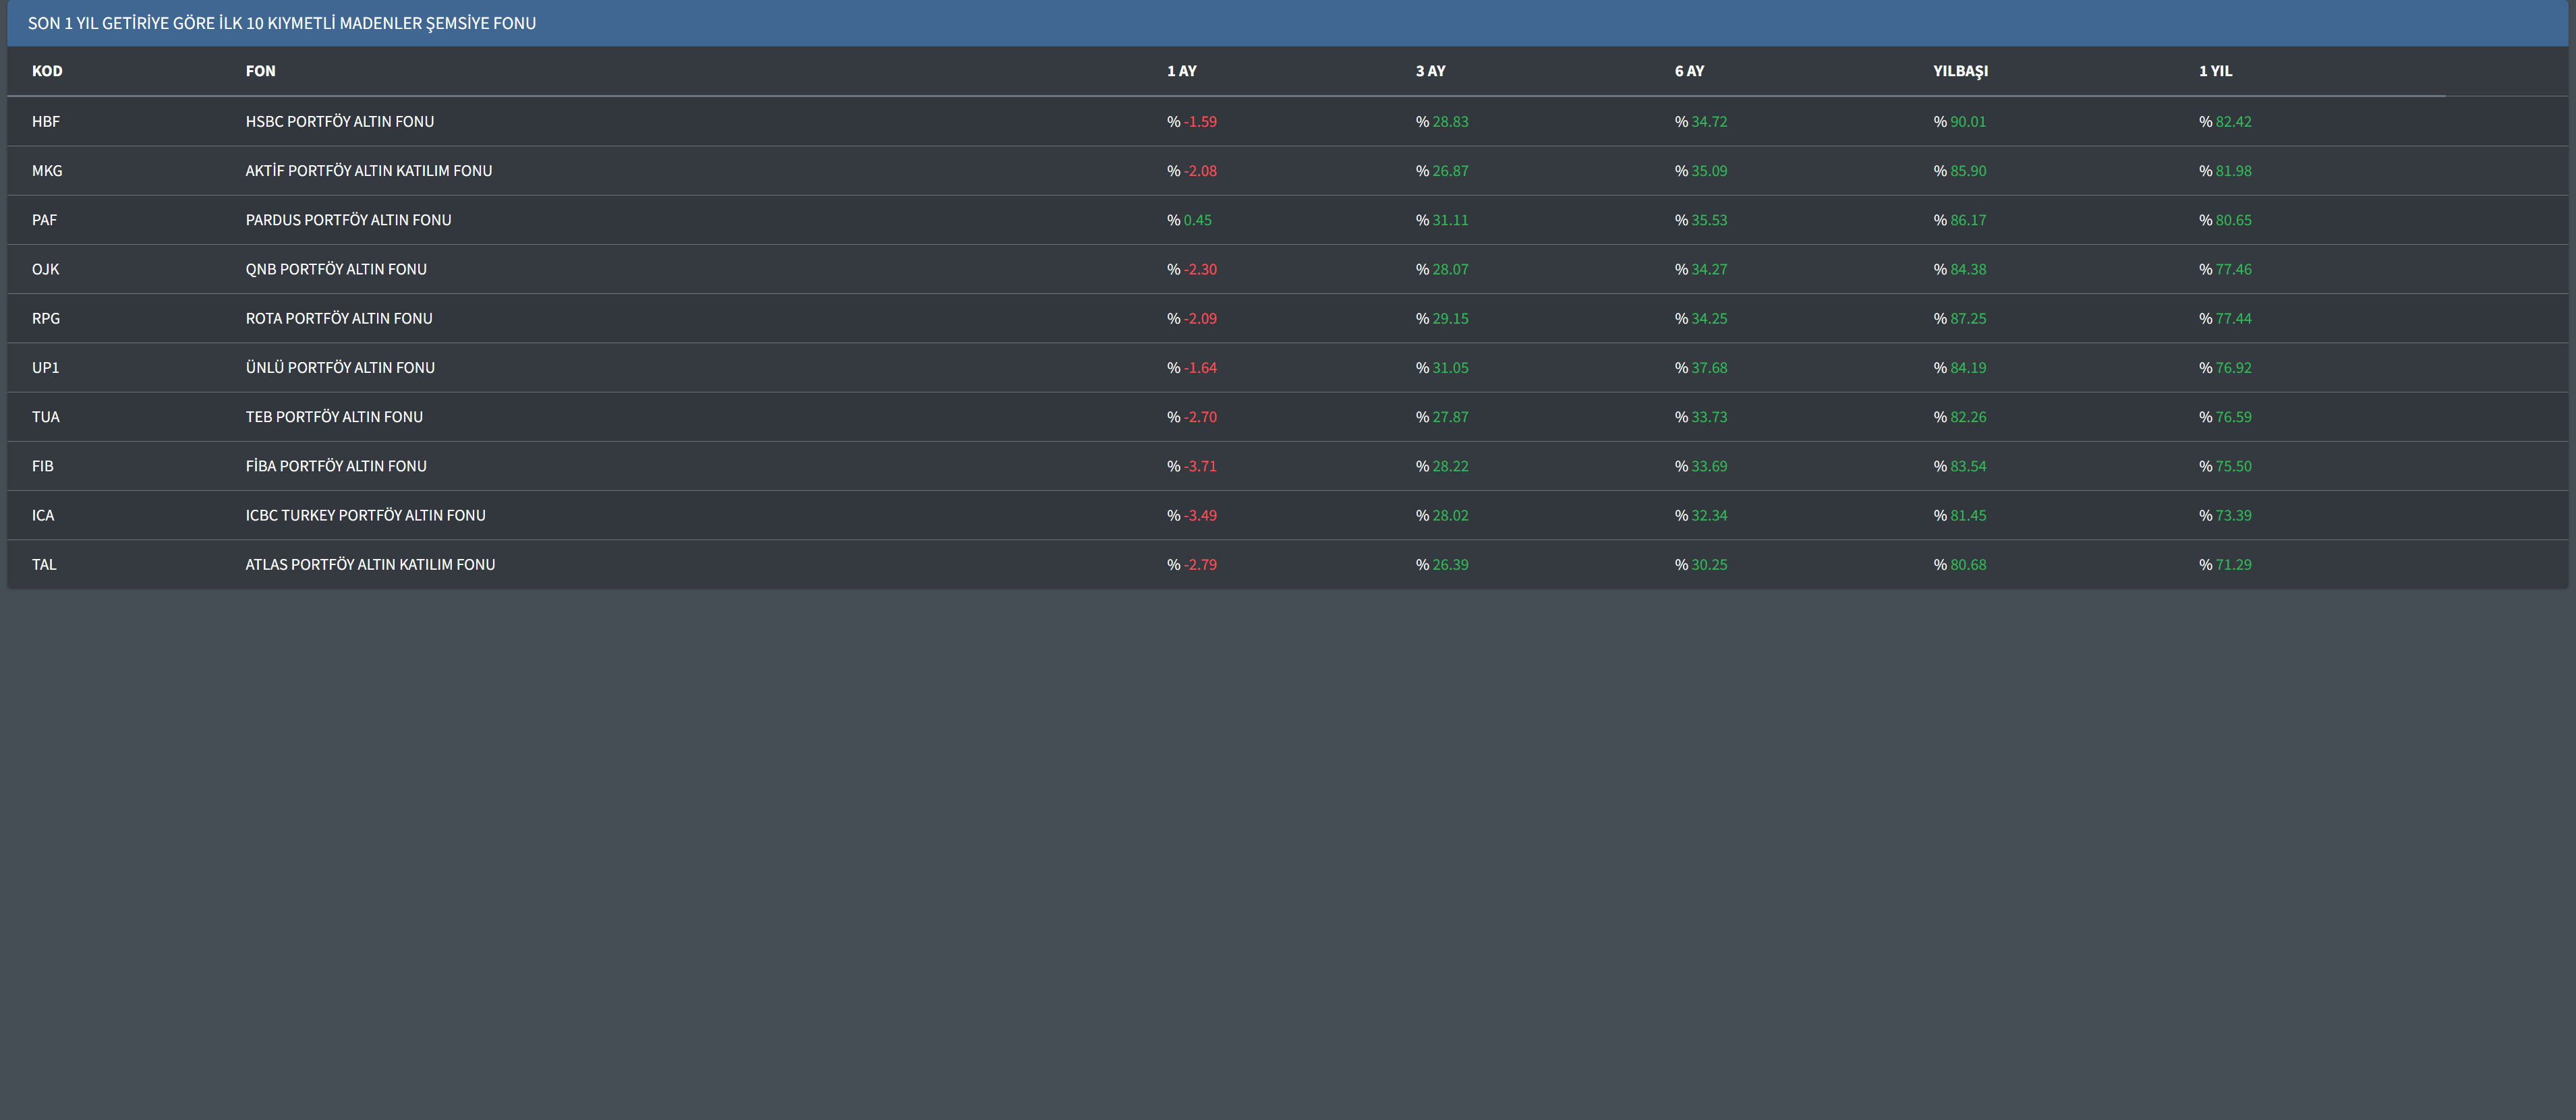Sort by the 1 AY column header

pos(1181,71)
